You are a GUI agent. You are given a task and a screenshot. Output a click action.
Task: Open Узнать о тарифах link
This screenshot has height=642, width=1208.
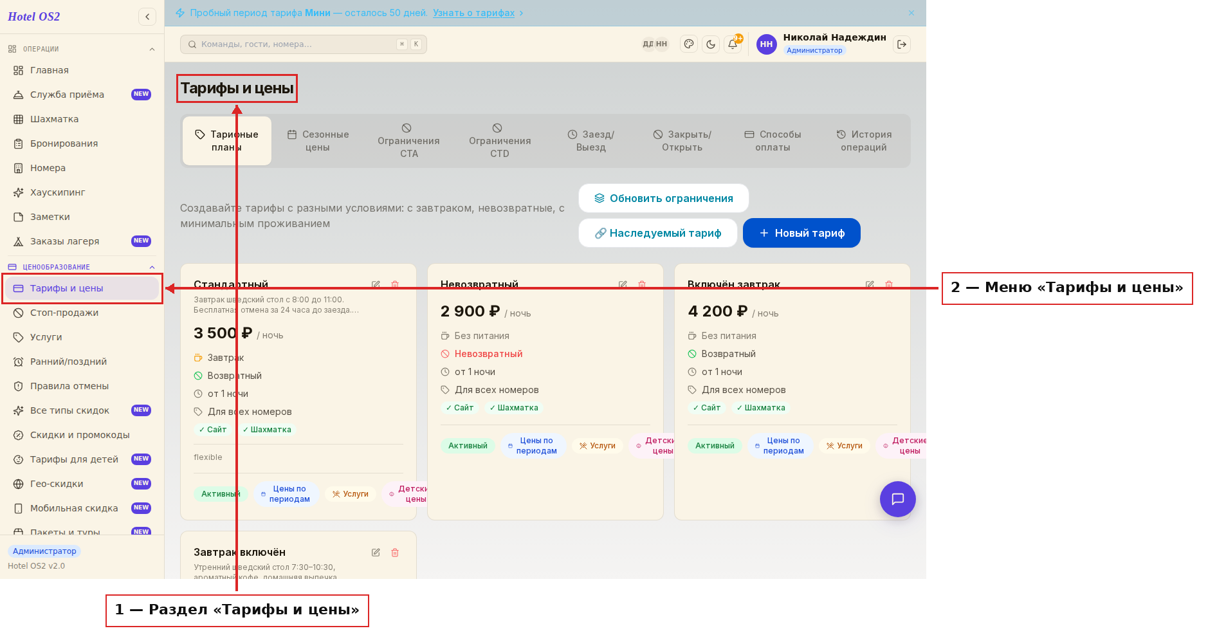pyautogui.click(x=474, y=13)
